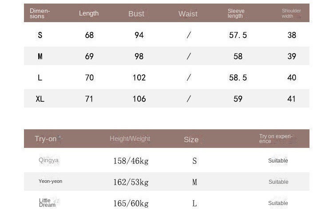Screen dimensions: 333x209
Task: Click the Sleeve length column header
Action: click(x=236, y=14)
